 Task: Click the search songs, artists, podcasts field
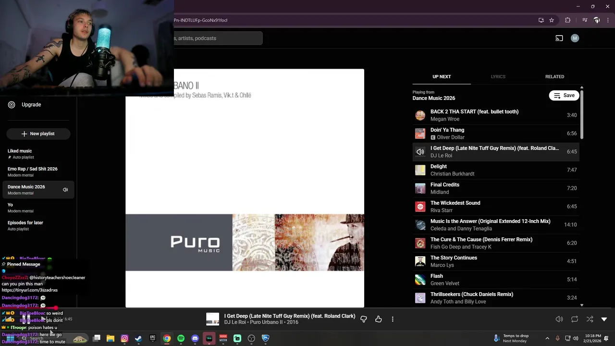point(218,38)
